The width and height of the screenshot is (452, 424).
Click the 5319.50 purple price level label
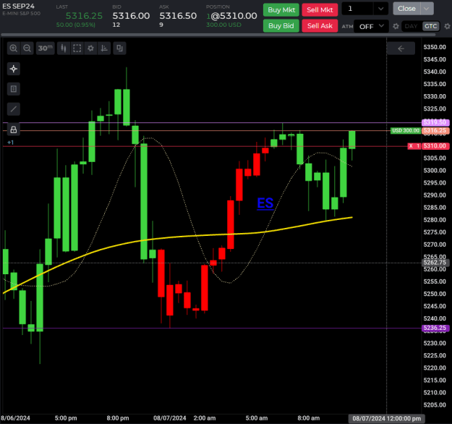click(435, 122)
